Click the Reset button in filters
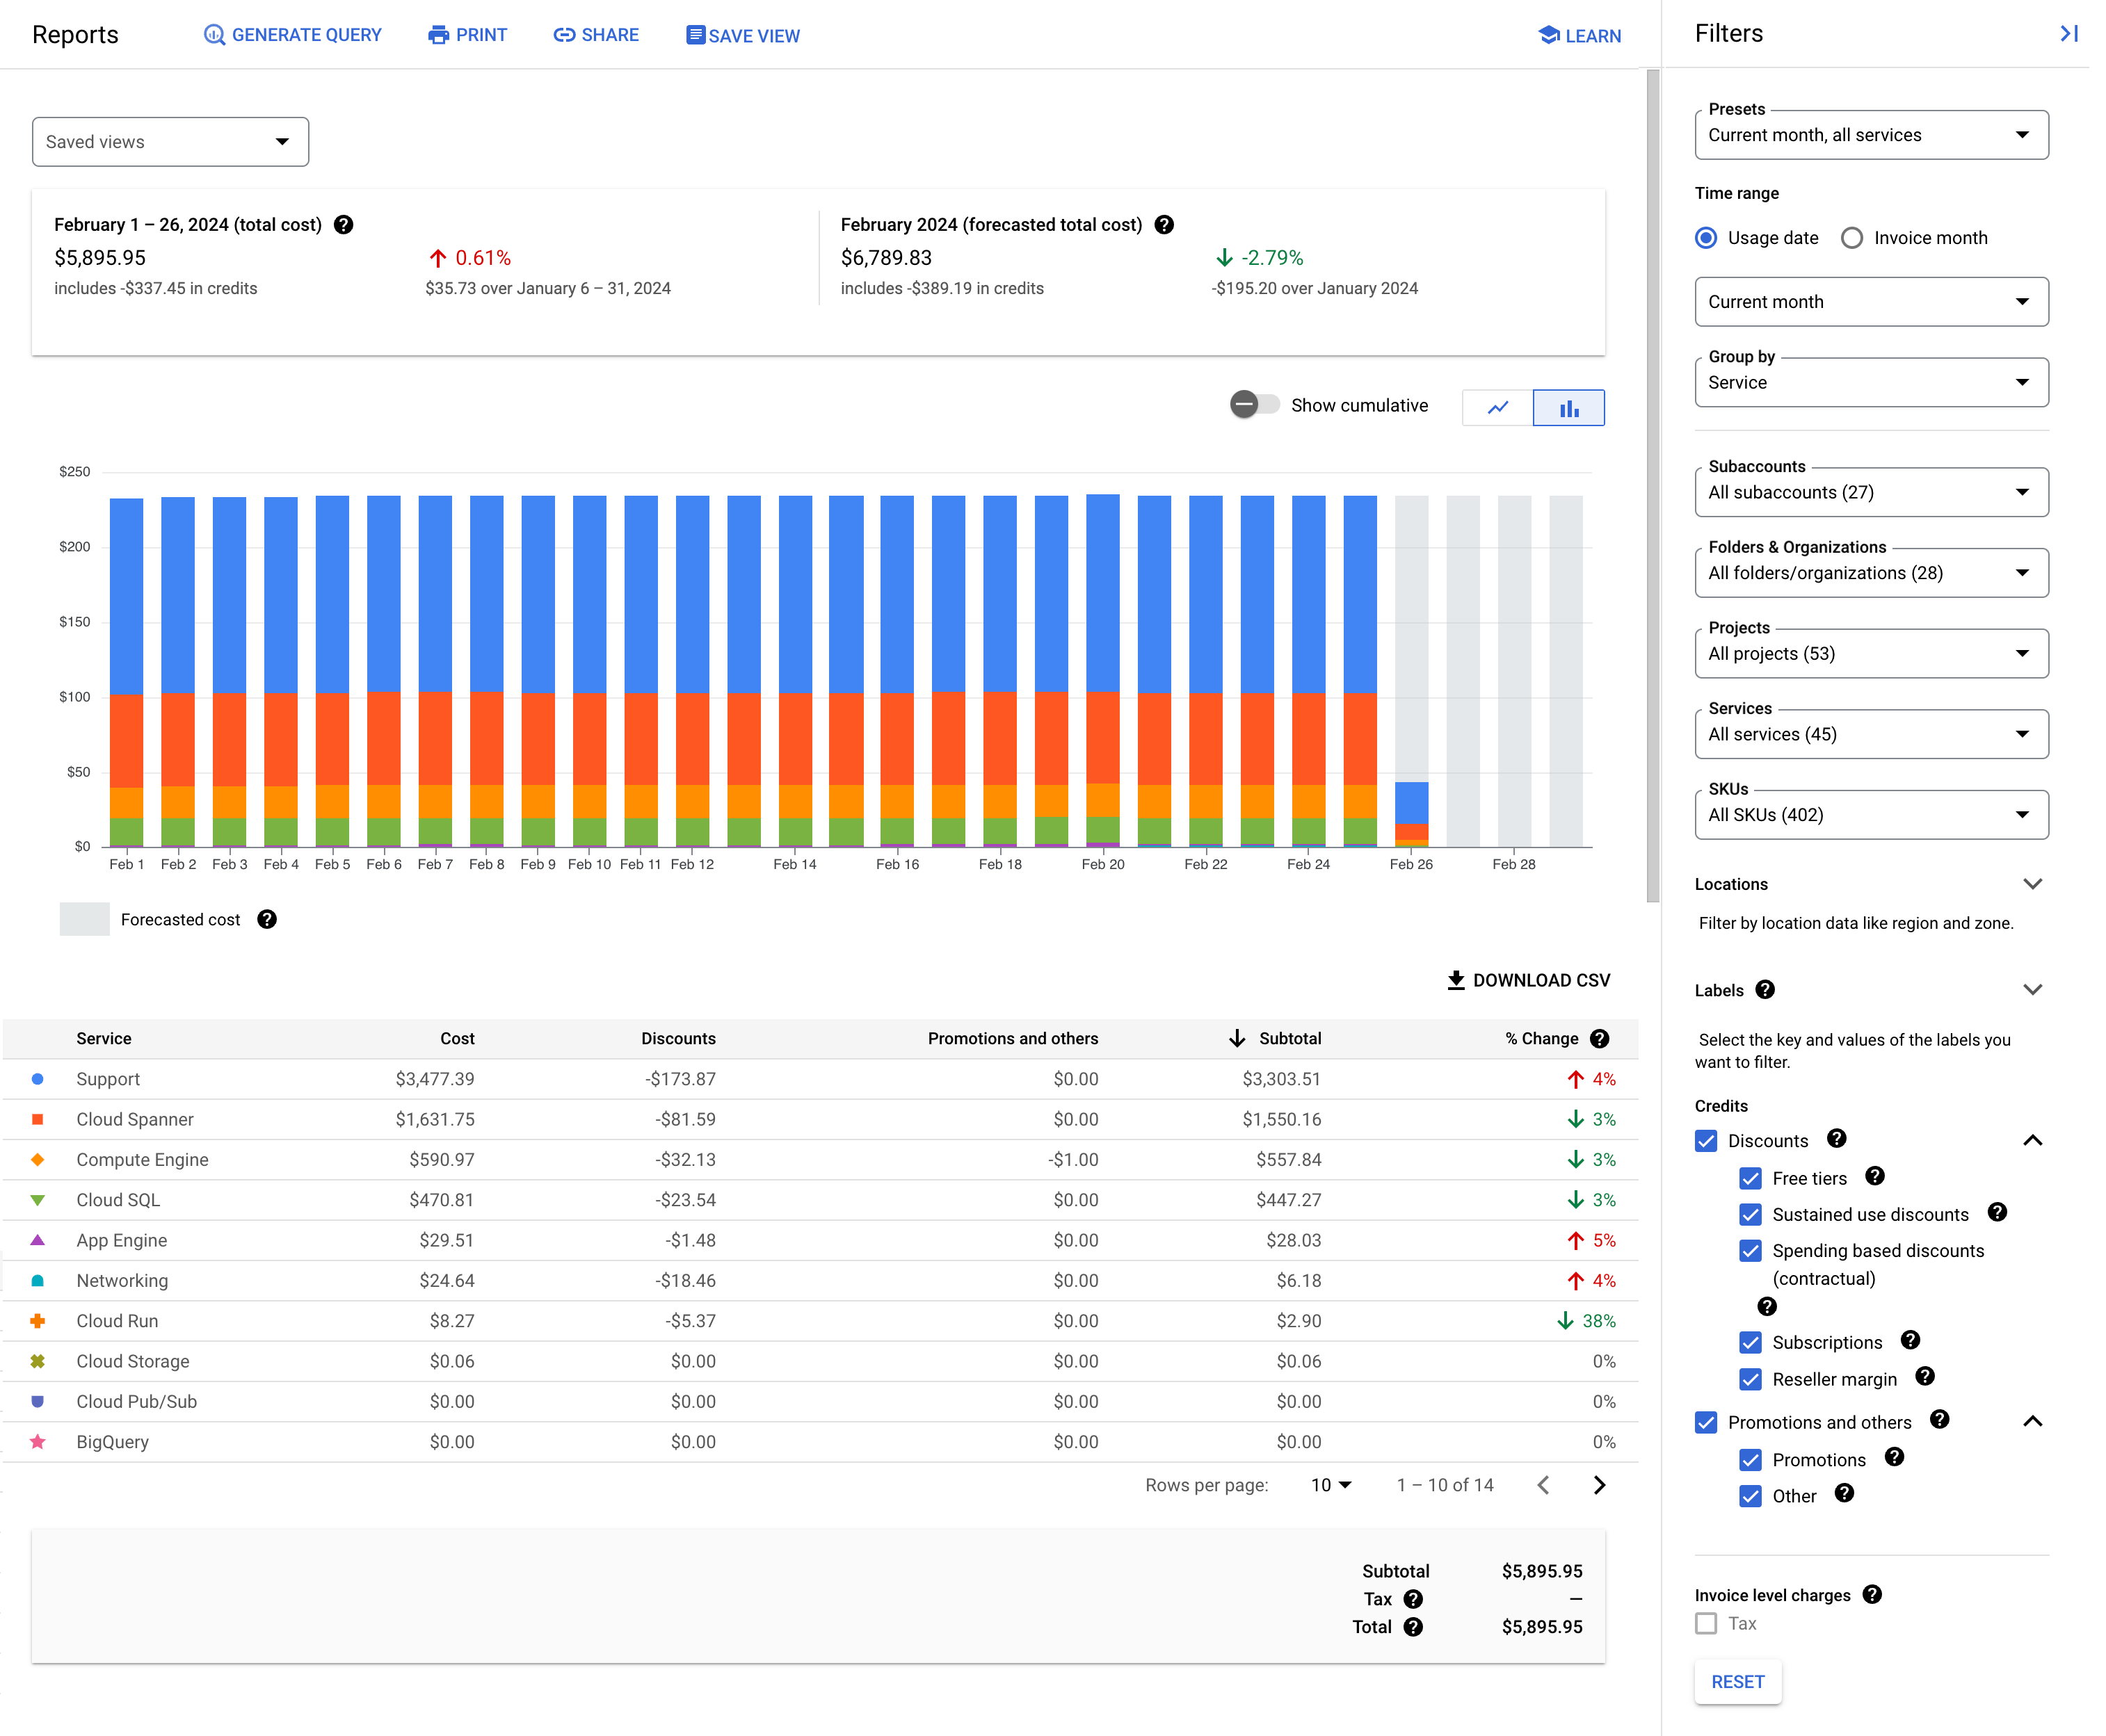2106x1736 pixels. [1739, 1682]
